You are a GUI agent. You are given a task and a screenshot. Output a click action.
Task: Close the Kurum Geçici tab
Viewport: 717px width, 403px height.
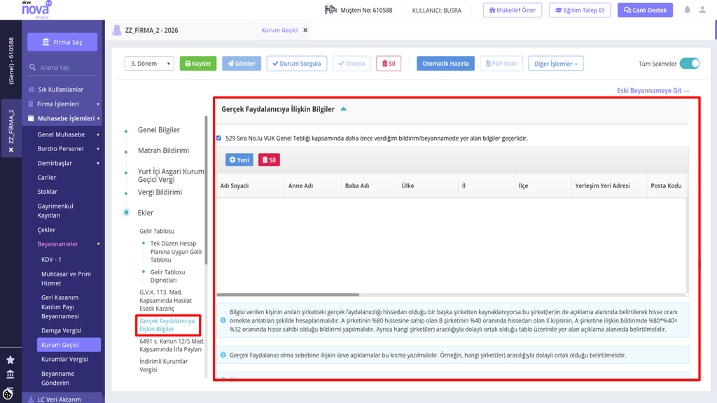click(305, 30)
